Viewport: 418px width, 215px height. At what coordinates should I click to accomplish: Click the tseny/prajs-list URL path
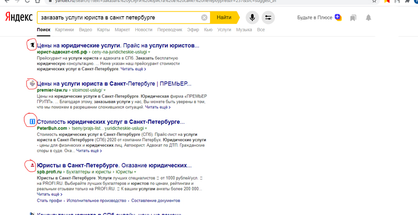[108, 128]
